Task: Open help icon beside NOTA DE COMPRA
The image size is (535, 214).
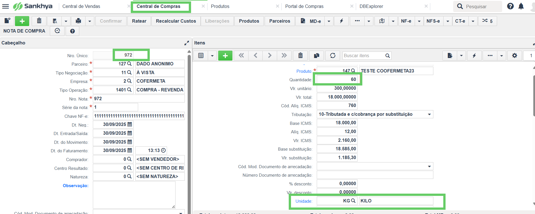Action: (72, 31)
